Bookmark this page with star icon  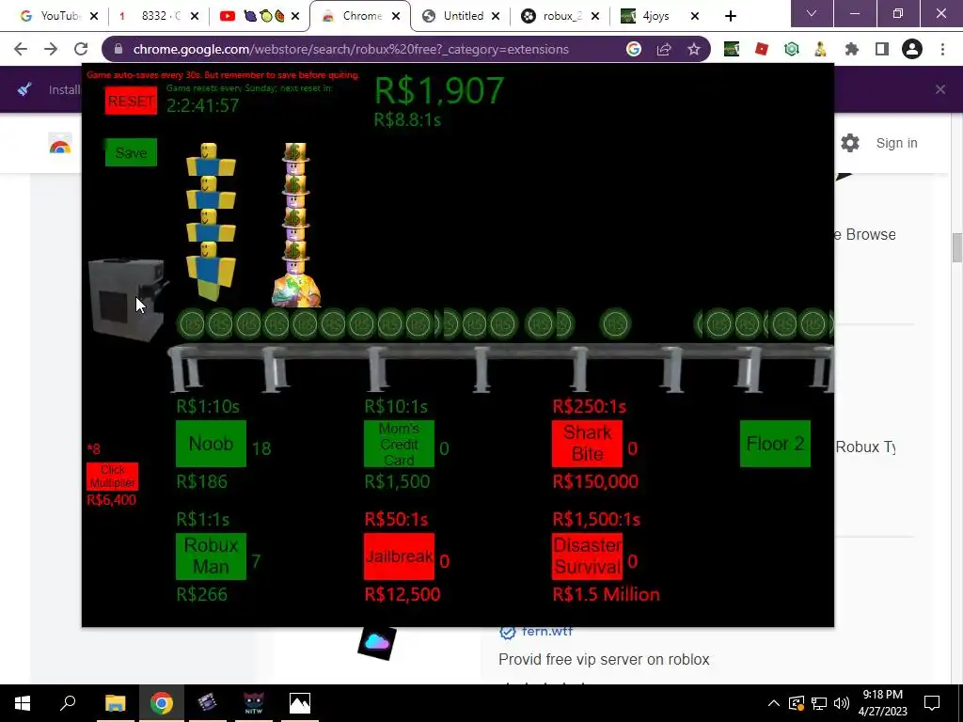click(694, 49)
